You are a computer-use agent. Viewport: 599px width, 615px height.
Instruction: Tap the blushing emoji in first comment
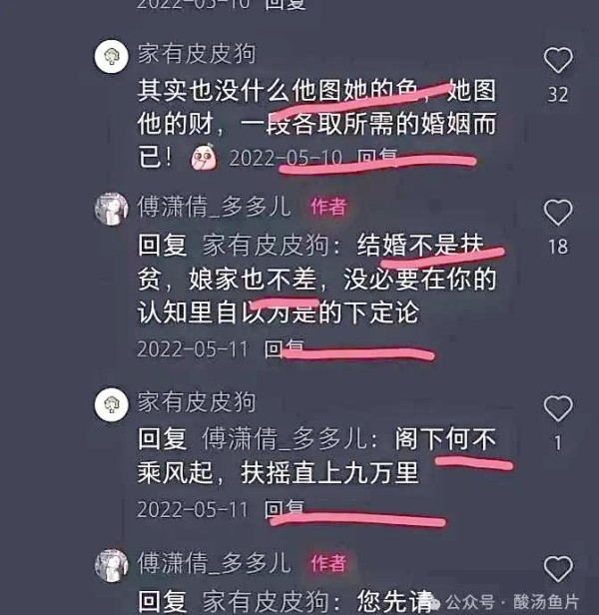(x=204, y=157)
